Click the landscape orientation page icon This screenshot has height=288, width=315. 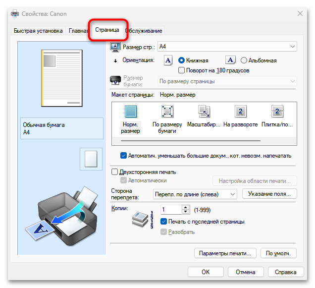(230, 60)
